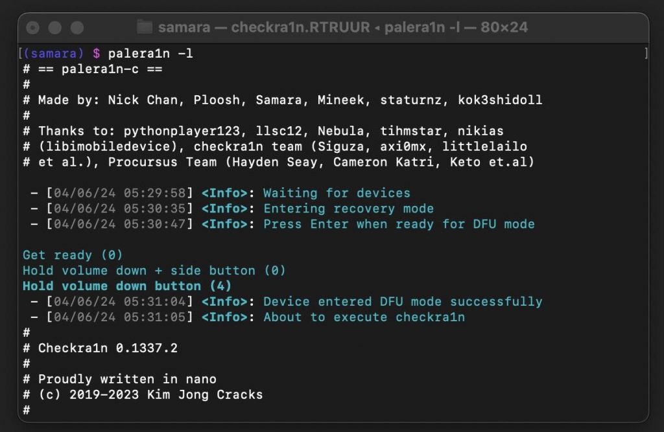Zoom the terminal window to full size
This screenshot has height=432, width=664.
(x=77, y=28)
